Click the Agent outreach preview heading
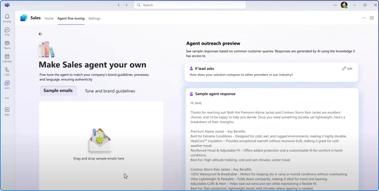Screen dimensions: 379x191 point(213,43)
